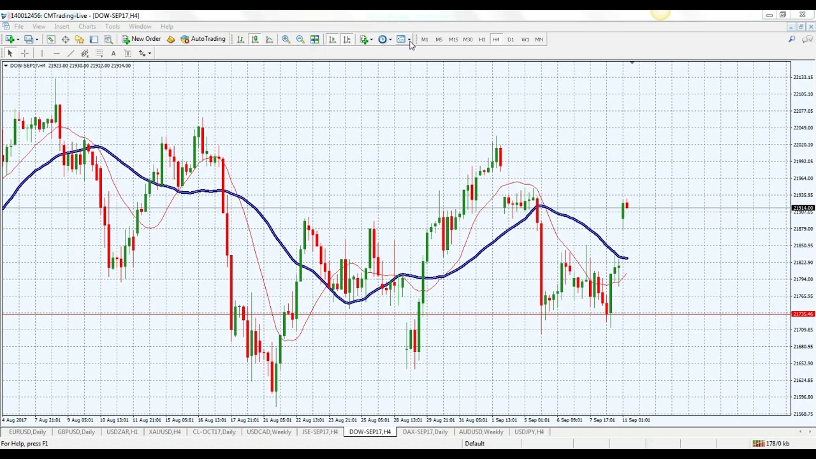The height and width of the screenshot is (459, 816).
Task: Toggle the AutoTrading button
Action: (x=203, y=40)
